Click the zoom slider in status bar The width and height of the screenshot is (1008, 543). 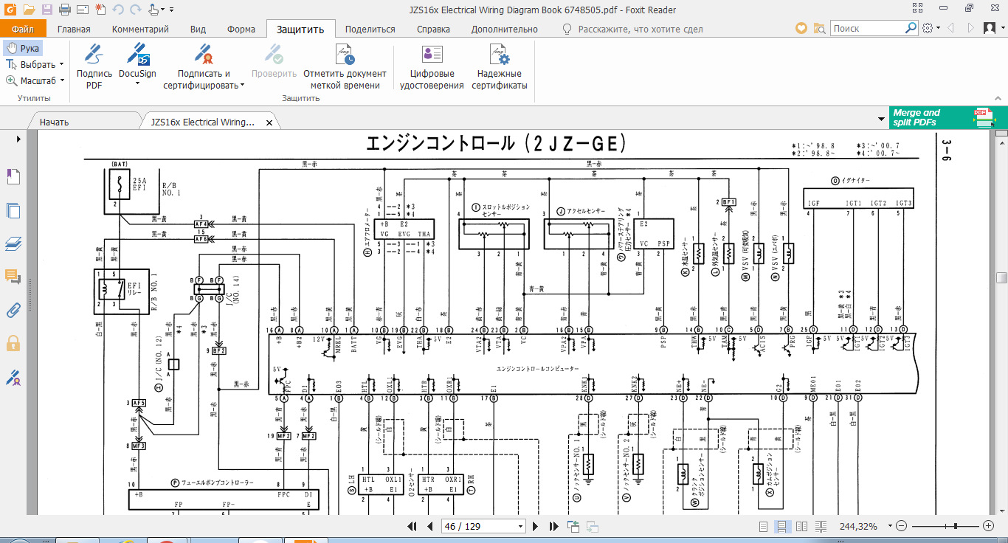956,526
